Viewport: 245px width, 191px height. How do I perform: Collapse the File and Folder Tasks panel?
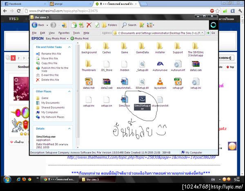(x=69, y=47)
